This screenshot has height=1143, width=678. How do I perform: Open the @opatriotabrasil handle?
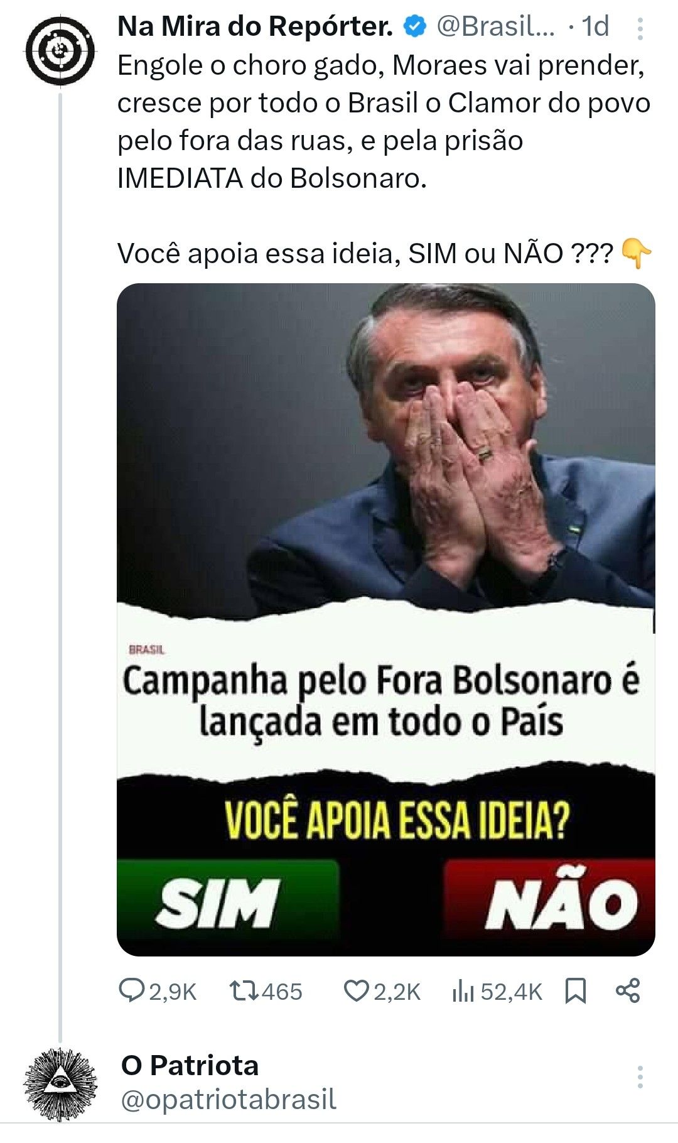229,1099
